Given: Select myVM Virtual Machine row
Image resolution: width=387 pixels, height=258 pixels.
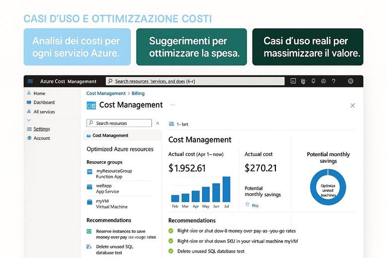Looking at the screenshot, I should 119,204.
